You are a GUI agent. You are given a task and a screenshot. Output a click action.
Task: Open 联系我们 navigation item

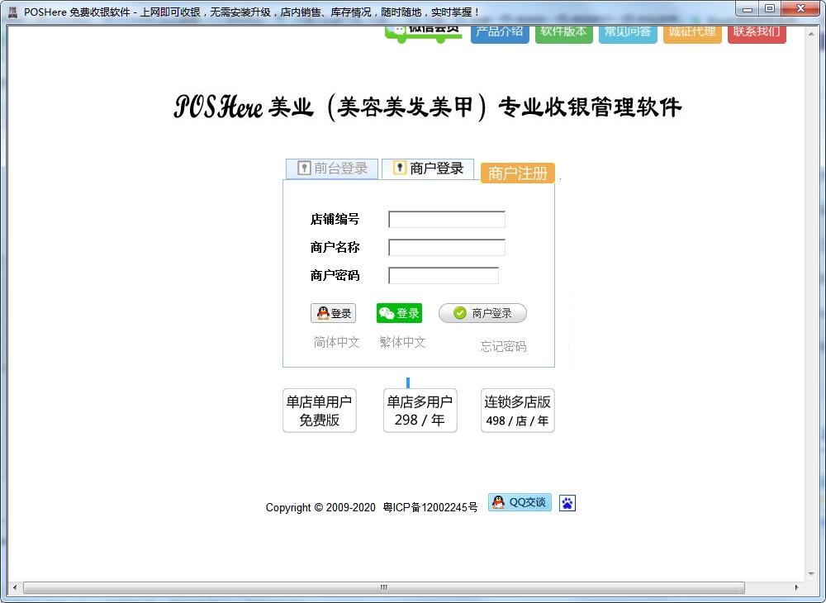tap(757, 33)
